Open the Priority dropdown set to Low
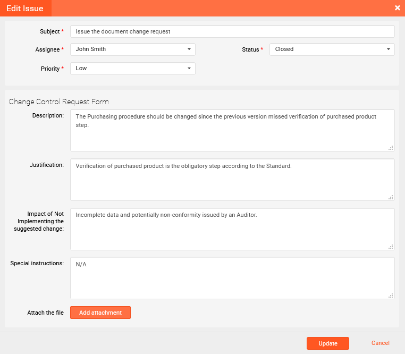Screen dimensions: 405x354 pos(132,69)
